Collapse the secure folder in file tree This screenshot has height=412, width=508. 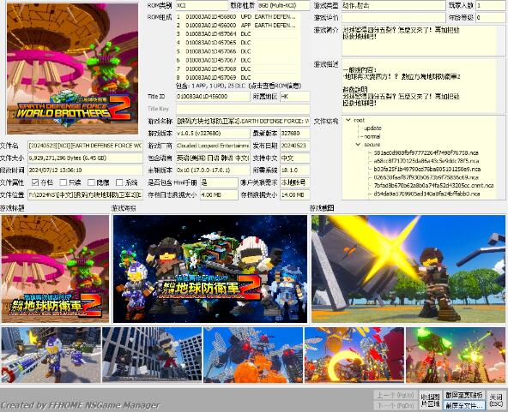358,145
